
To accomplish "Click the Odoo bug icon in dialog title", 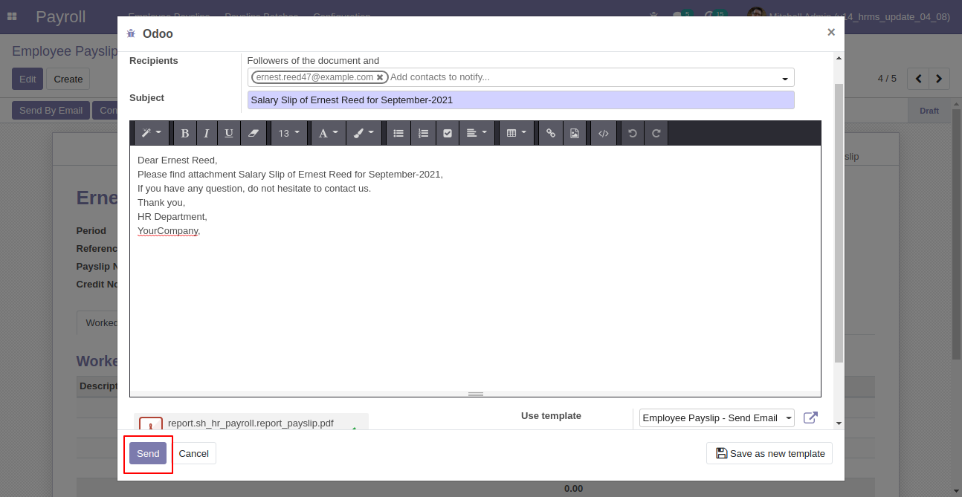I will (132, 33).
